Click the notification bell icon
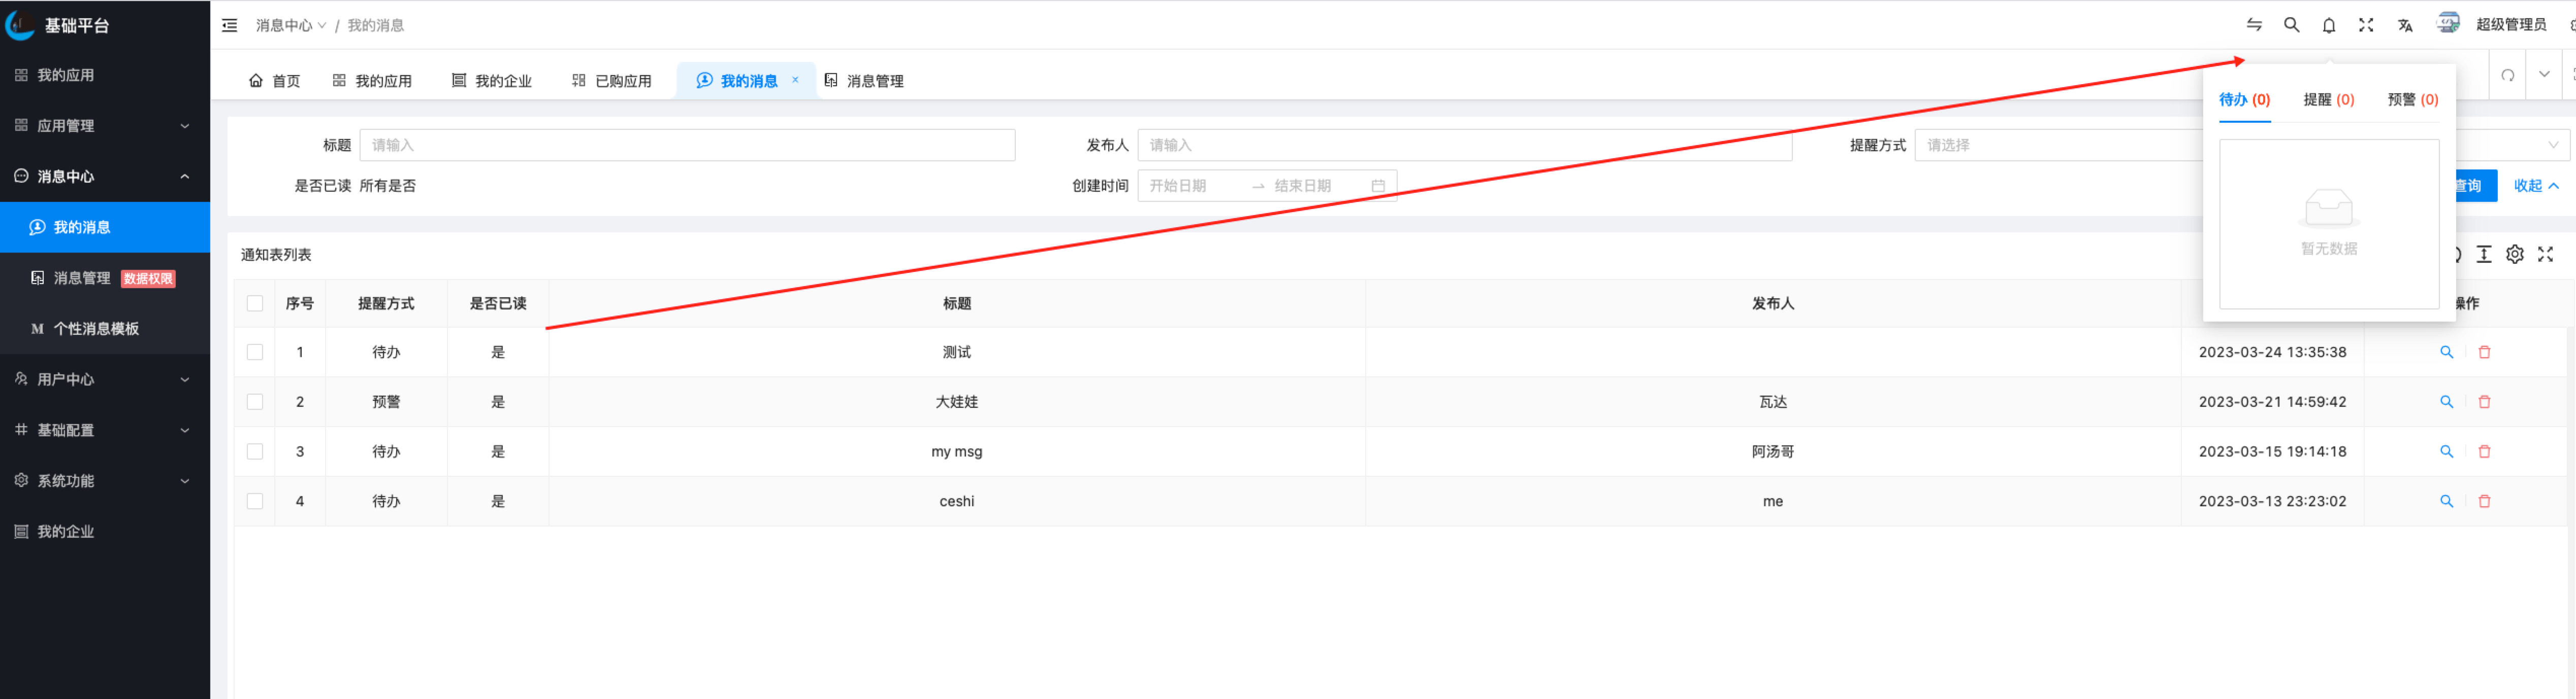The width and height of the screenshot is (2576, 699). [2328, 25]
